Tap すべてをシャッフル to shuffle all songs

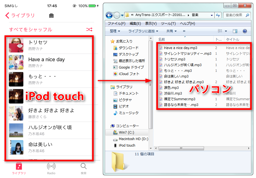[31, 30]
